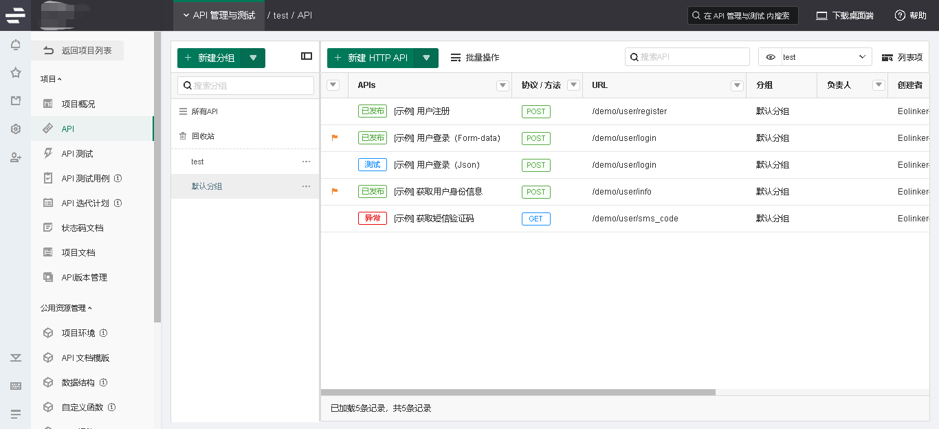Click the 批量操作 button
Image resolution: width=939 pixels, height=429 pixels.
click(475, 58)
